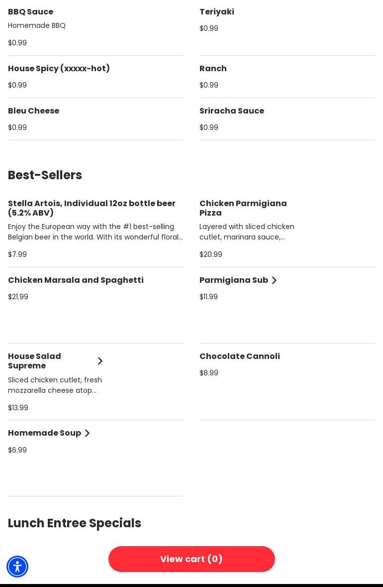The height and width of the screenshot is (587, 383).
Task: Click the Best-Sellers section heading
Action: point(45,175)
